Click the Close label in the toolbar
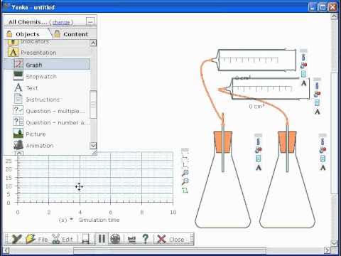341x256 pixels. click(x=177, y=240)
